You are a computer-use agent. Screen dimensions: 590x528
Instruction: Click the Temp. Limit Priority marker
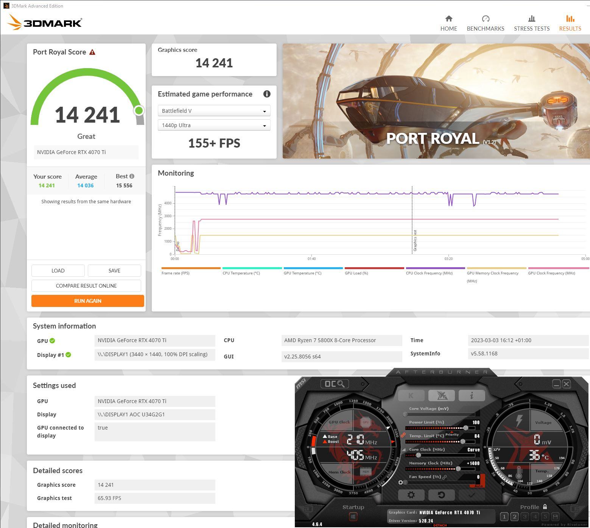point(452,434)
